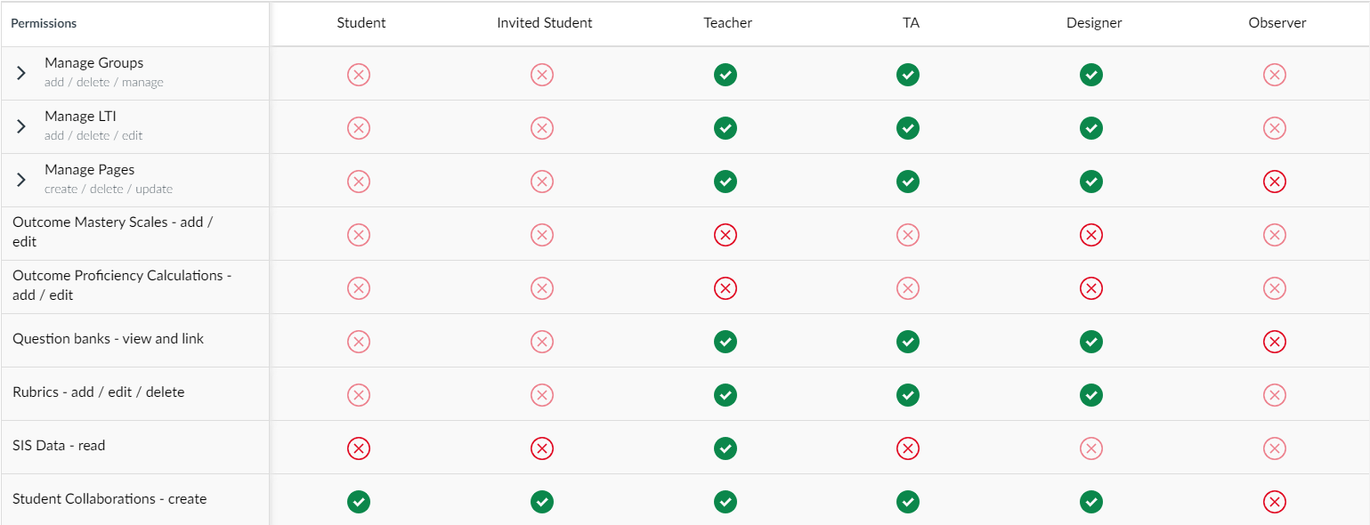Select the Teacher role column header
This screenshot has width=1370, height=525.
(727, 23)
